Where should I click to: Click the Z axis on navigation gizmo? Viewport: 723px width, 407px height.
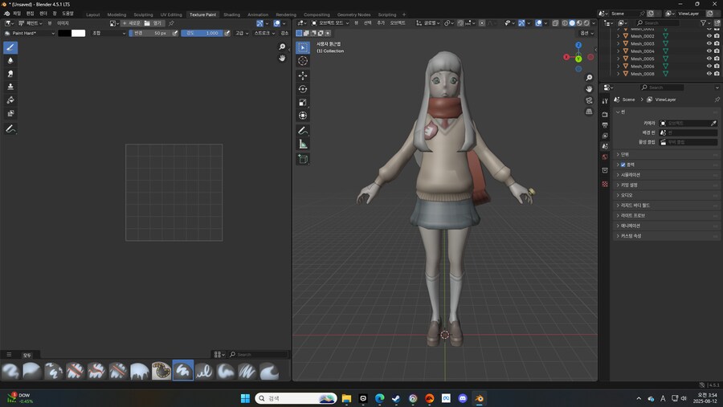578,45
